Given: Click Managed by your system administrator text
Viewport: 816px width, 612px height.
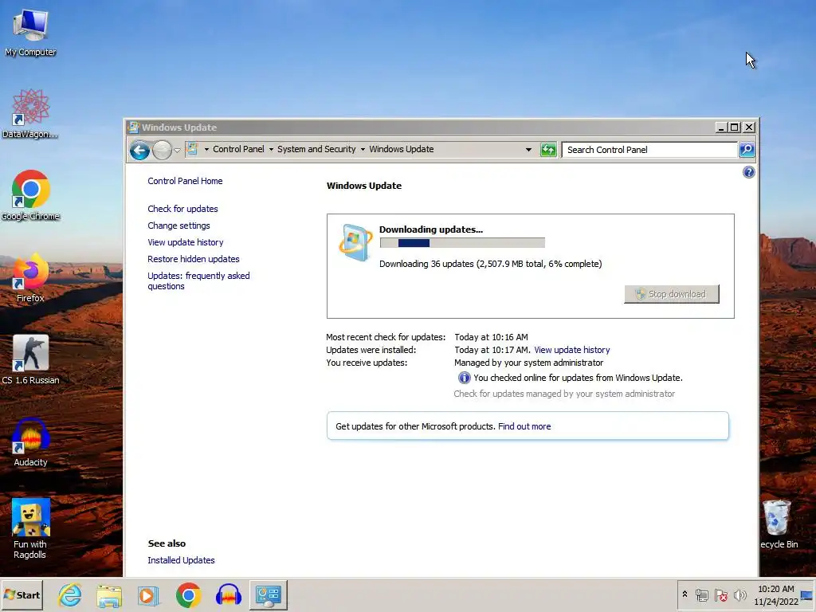Looking at the screenshot, I should point(529,363).
